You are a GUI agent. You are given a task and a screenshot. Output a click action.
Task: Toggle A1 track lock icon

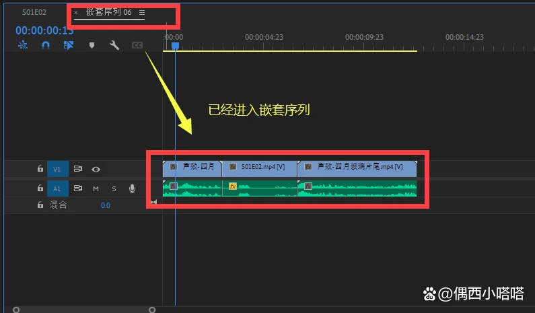coord(40,188)
